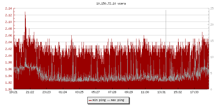Click the red min ping legend swatch
This screenshot has width=217, height=108.
click(90, 100)
